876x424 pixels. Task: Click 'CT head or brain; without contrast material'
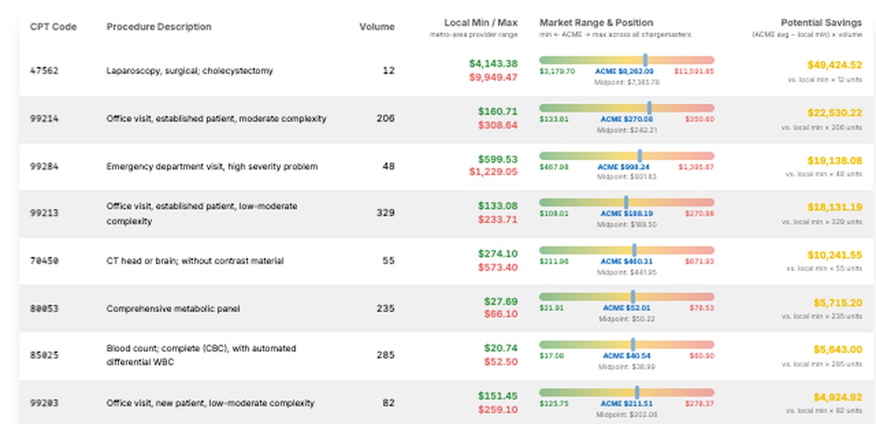(x=195, y=261)
